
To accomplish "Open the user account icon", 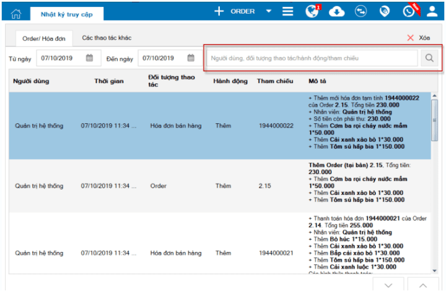I will (x=432, y=11).
